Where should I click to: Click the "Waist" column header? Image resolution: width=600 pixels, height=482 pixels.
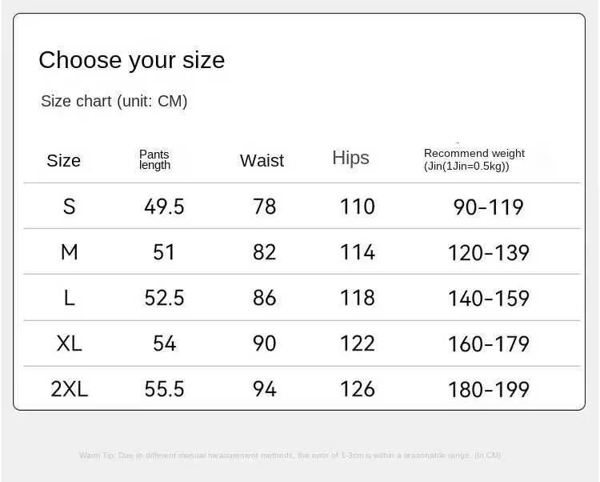(x=262, y=160)
